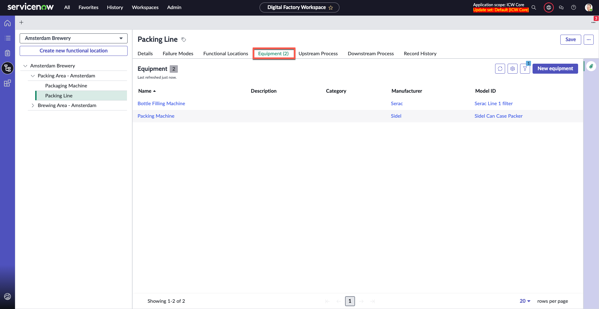Open the Serac Line 1 filter model link
The image size is (599, 309).
494,104
